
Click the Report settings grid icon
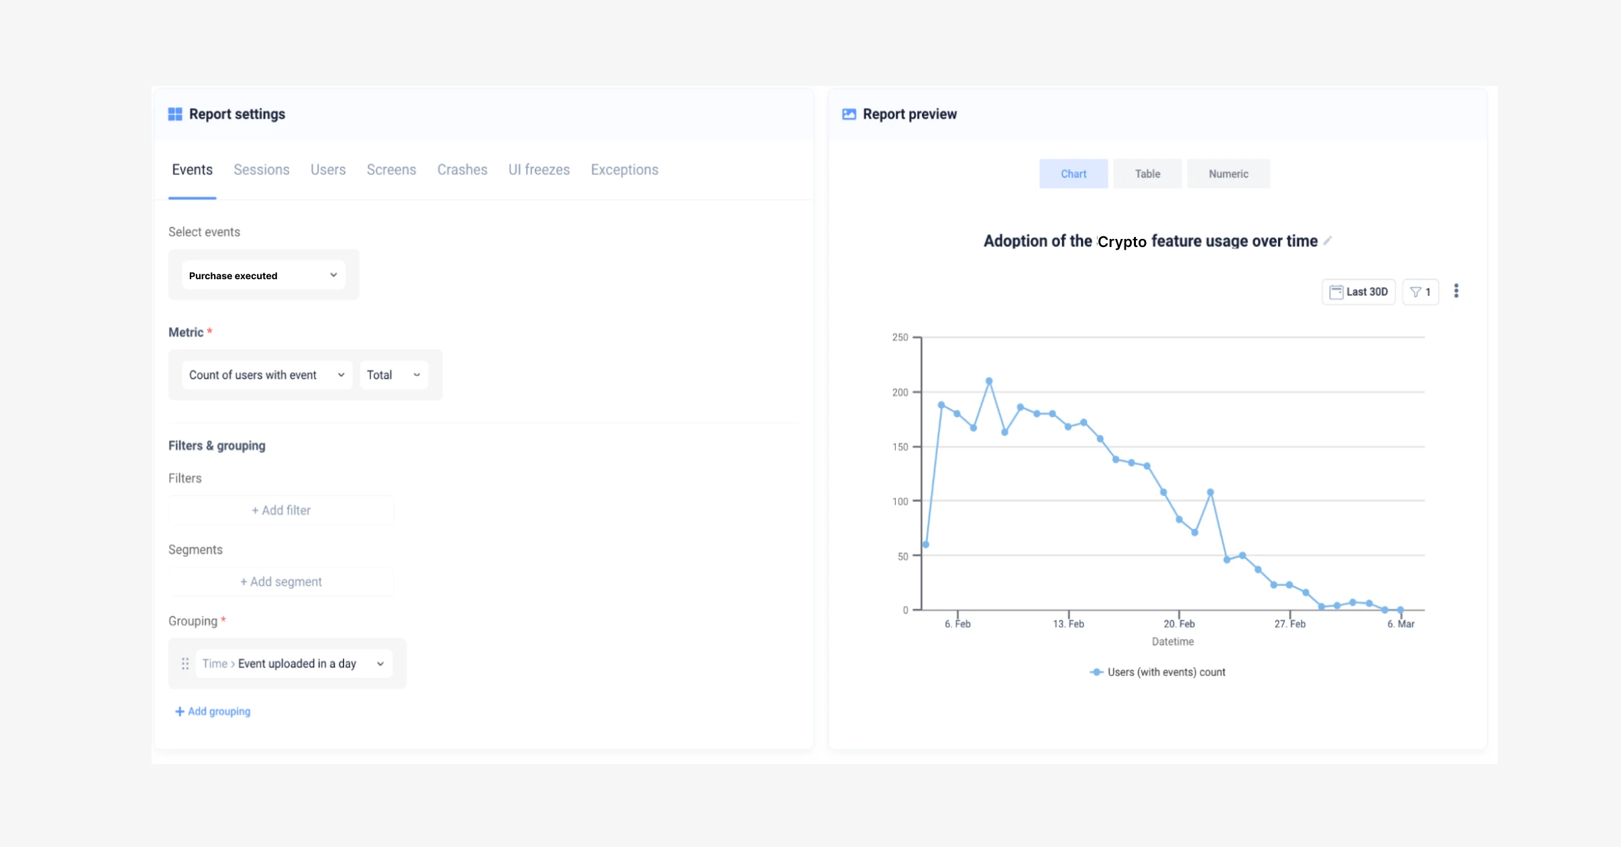(175, 114)
